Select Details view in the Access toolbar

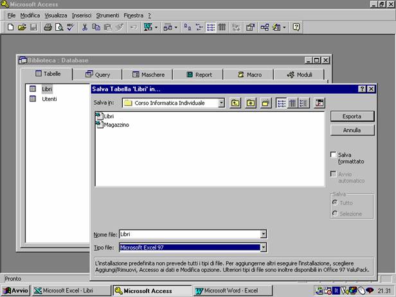click(x=222, y=27)
